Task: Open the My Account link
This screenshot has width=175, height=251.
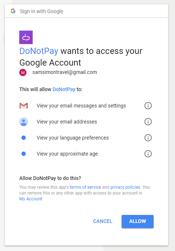Action: click(31, 199)
